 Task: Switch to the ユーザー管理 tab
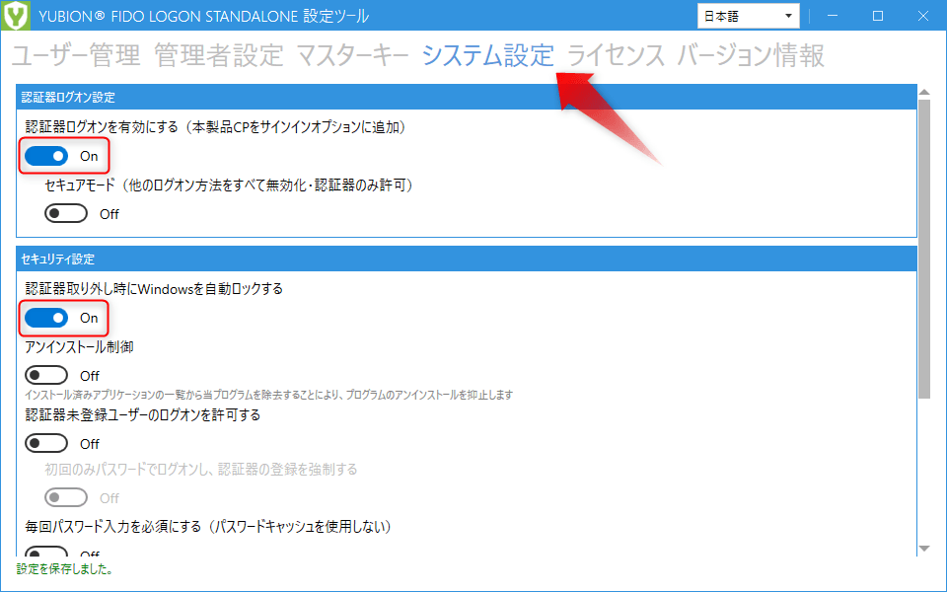tap(76, 55)
